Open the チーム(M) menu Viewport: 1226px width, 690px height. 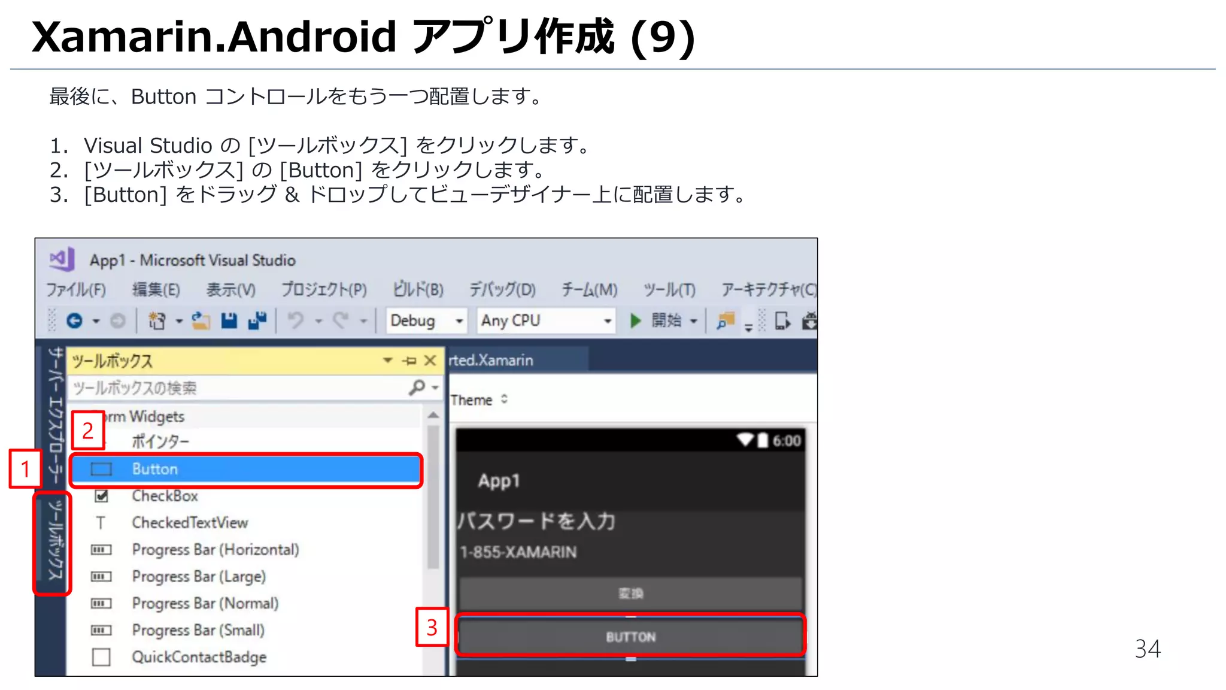589,290
